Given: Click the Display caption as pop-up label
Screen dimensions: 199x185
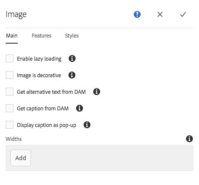Looking at the screenshot, I should pos(46,125).
